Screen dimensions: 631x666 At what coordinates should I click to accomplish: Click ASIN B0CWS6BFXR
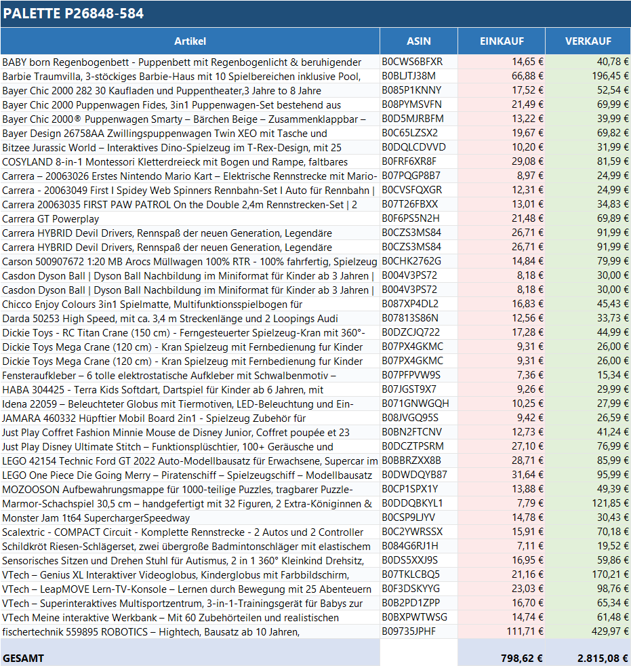click(412, 62)
